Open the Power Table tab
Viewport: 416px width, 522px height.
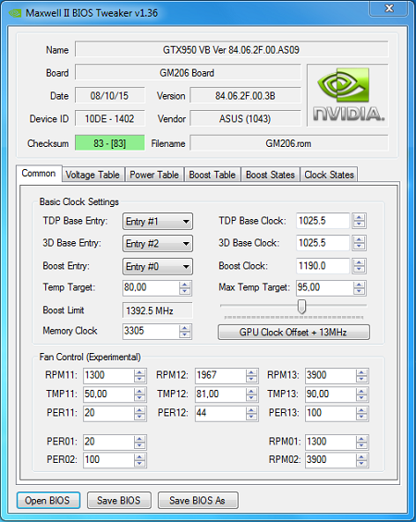pyautogui.click(x=154, y=175)
